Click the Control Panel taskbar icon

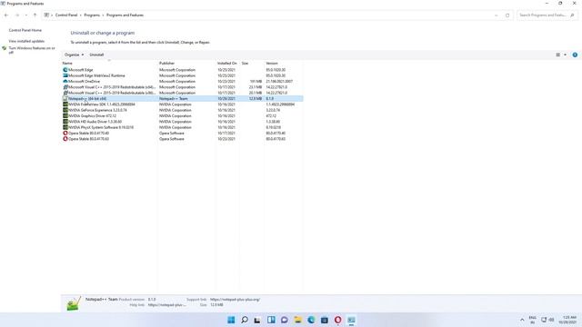pos(351,320)
